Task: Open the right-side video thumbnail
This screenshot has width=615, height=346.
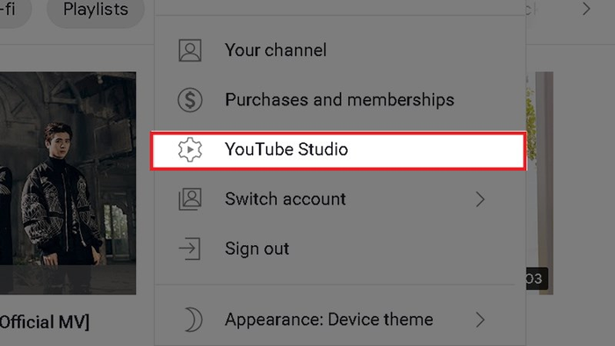Action: [539, 183]
